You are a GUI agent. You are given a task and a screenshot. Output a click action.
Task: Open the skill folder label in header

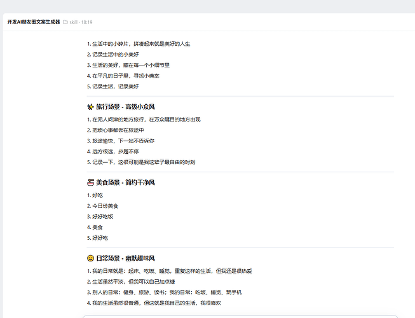point(73,22)
